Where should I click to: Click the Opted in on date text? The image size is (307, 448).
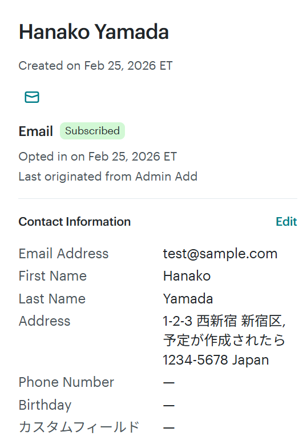98,157
